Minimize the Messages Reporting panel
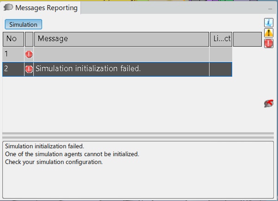This screenshot has height=201, width=278. coord(270,9)
